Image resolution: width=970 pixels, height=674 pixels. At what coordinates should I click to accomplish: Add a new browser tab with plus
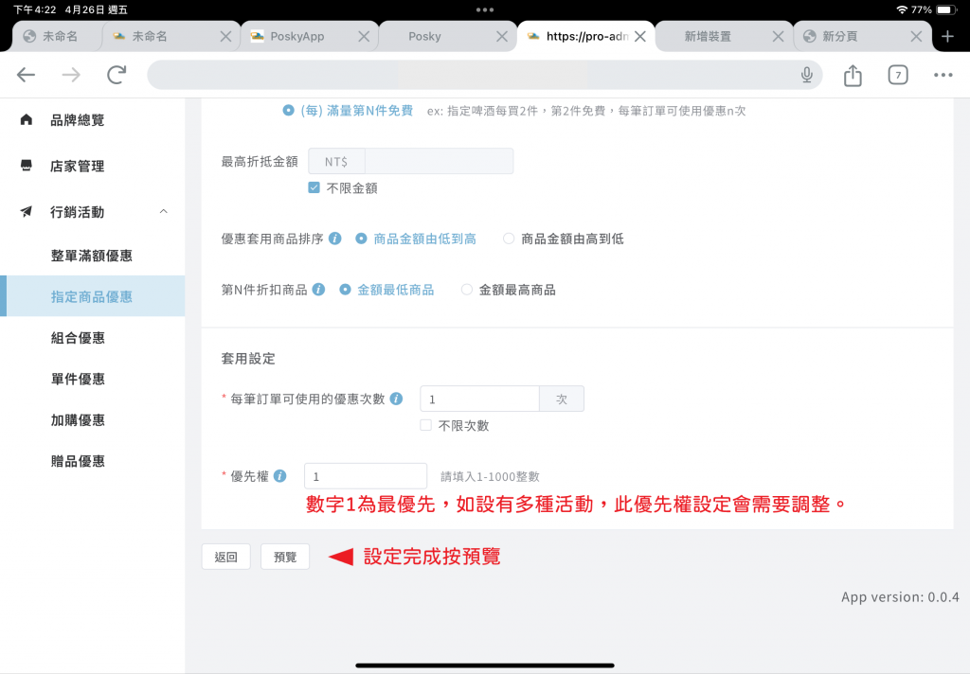[x=947, y=37]
